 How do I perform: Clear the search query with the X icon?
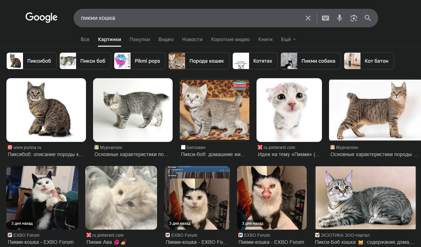pyautogui.click(x=308, y=18)
